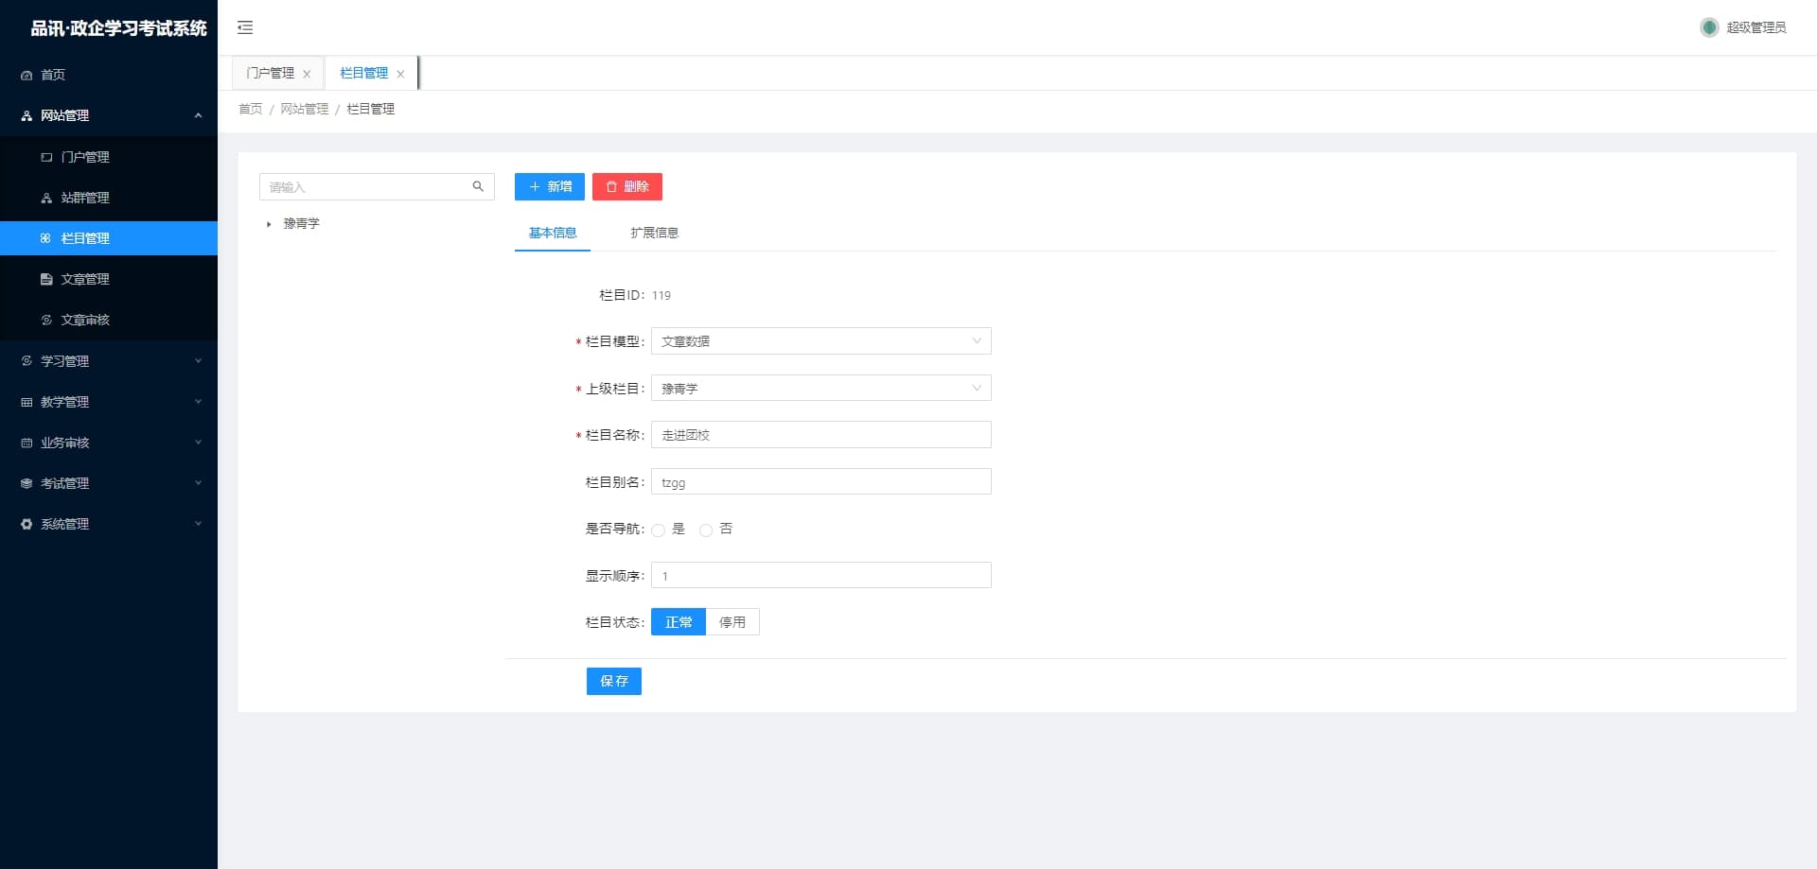
Task: Open 文章管理 in the sidebar menu
Action: [x=109, y=279]
